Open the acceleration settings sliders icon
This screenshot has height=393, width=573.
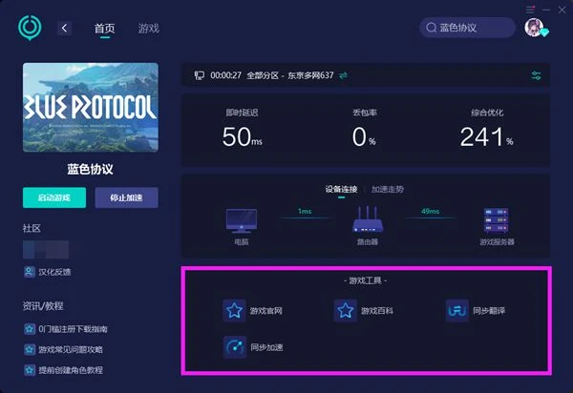coord(536,75)
